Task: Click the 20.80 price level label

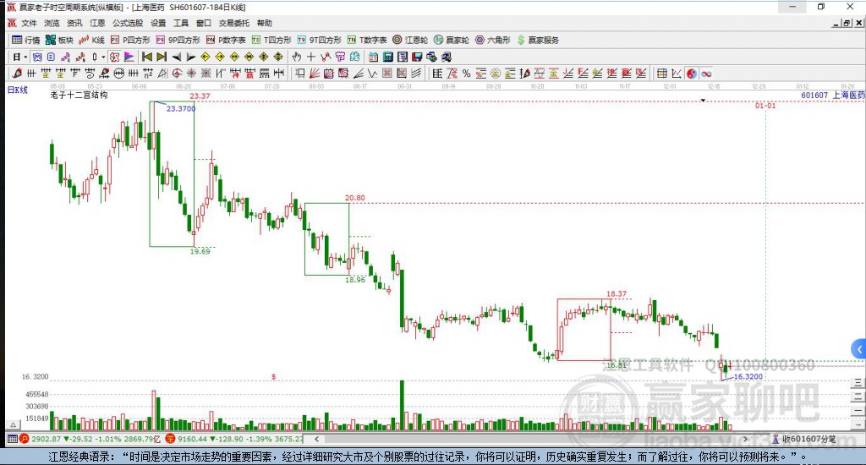Action: click(354, 198)
